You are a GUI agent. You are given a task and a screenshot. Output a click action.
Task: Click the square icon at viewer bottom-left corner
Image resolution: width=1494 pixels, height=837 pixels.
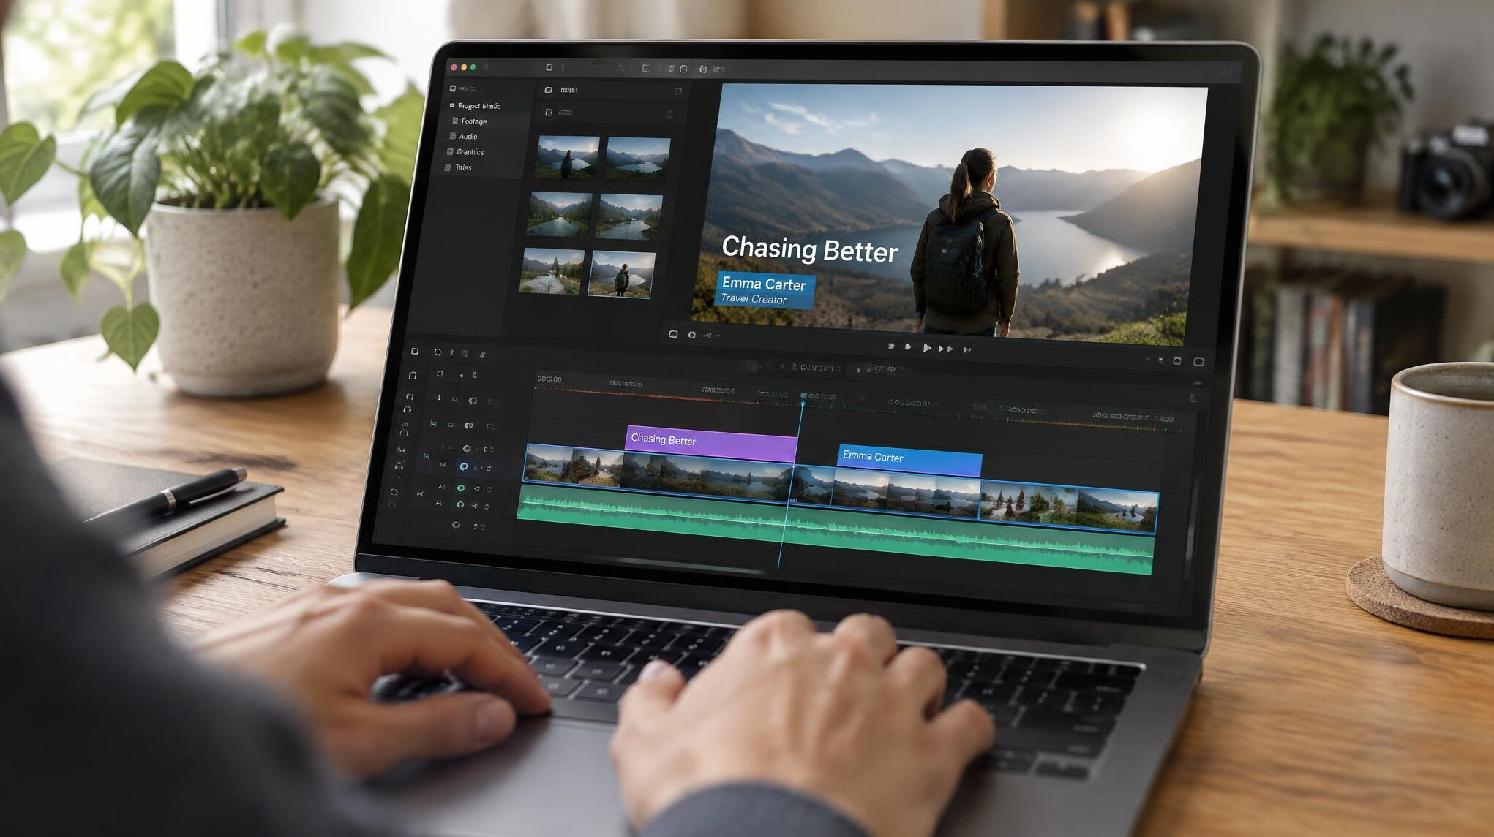[x=673, y=334]
